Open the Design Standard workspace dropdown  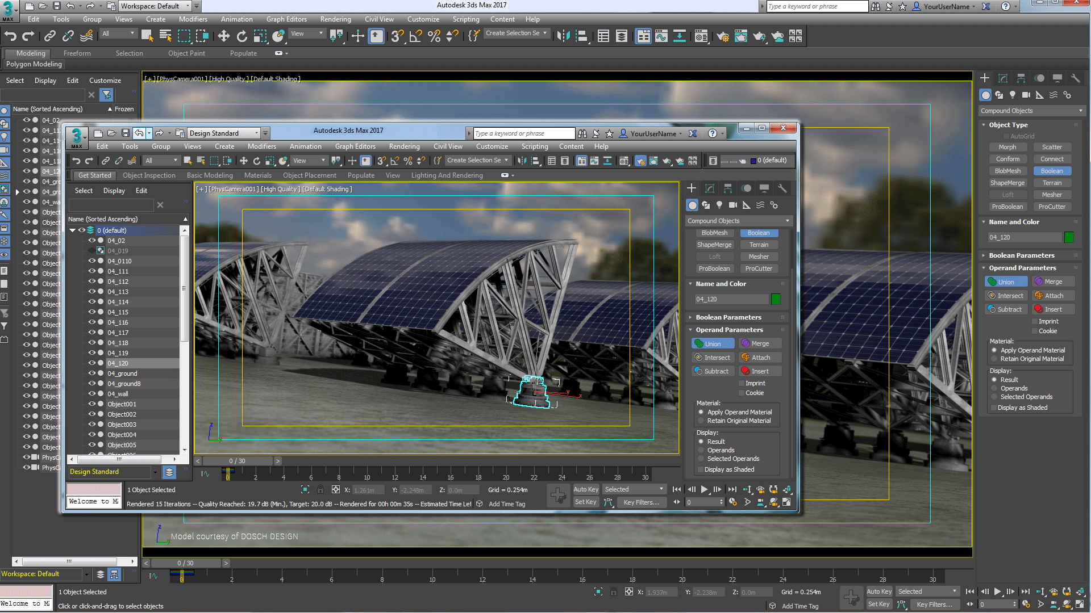tap(223, 133)
